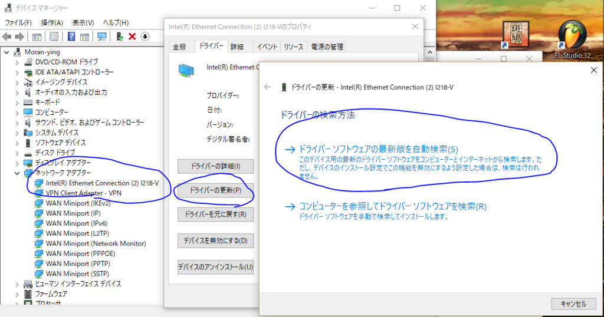The height and width of the screenshot is (317, 604).
Task: Expand the DVD/CD-ROM ドライブ category
Action: coord(17,62)
